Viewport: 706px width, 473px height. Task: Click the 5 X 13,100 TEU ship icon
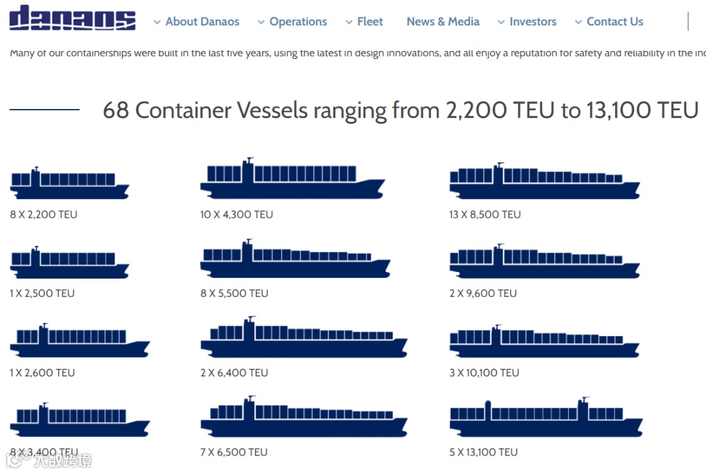point(546,418)
